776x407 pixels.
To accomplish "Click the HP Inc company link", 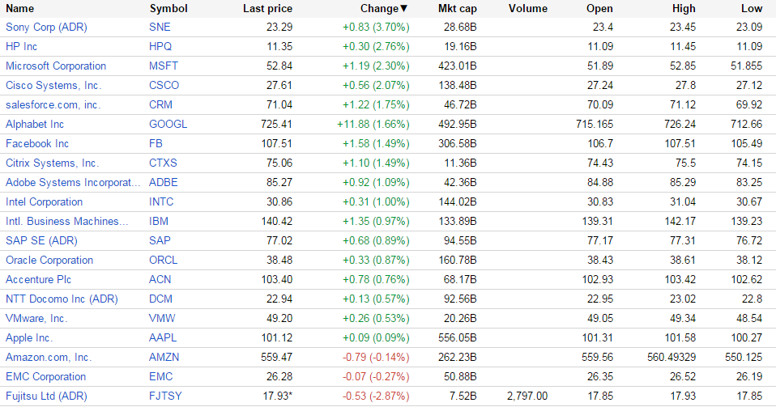I will [21, 46].
